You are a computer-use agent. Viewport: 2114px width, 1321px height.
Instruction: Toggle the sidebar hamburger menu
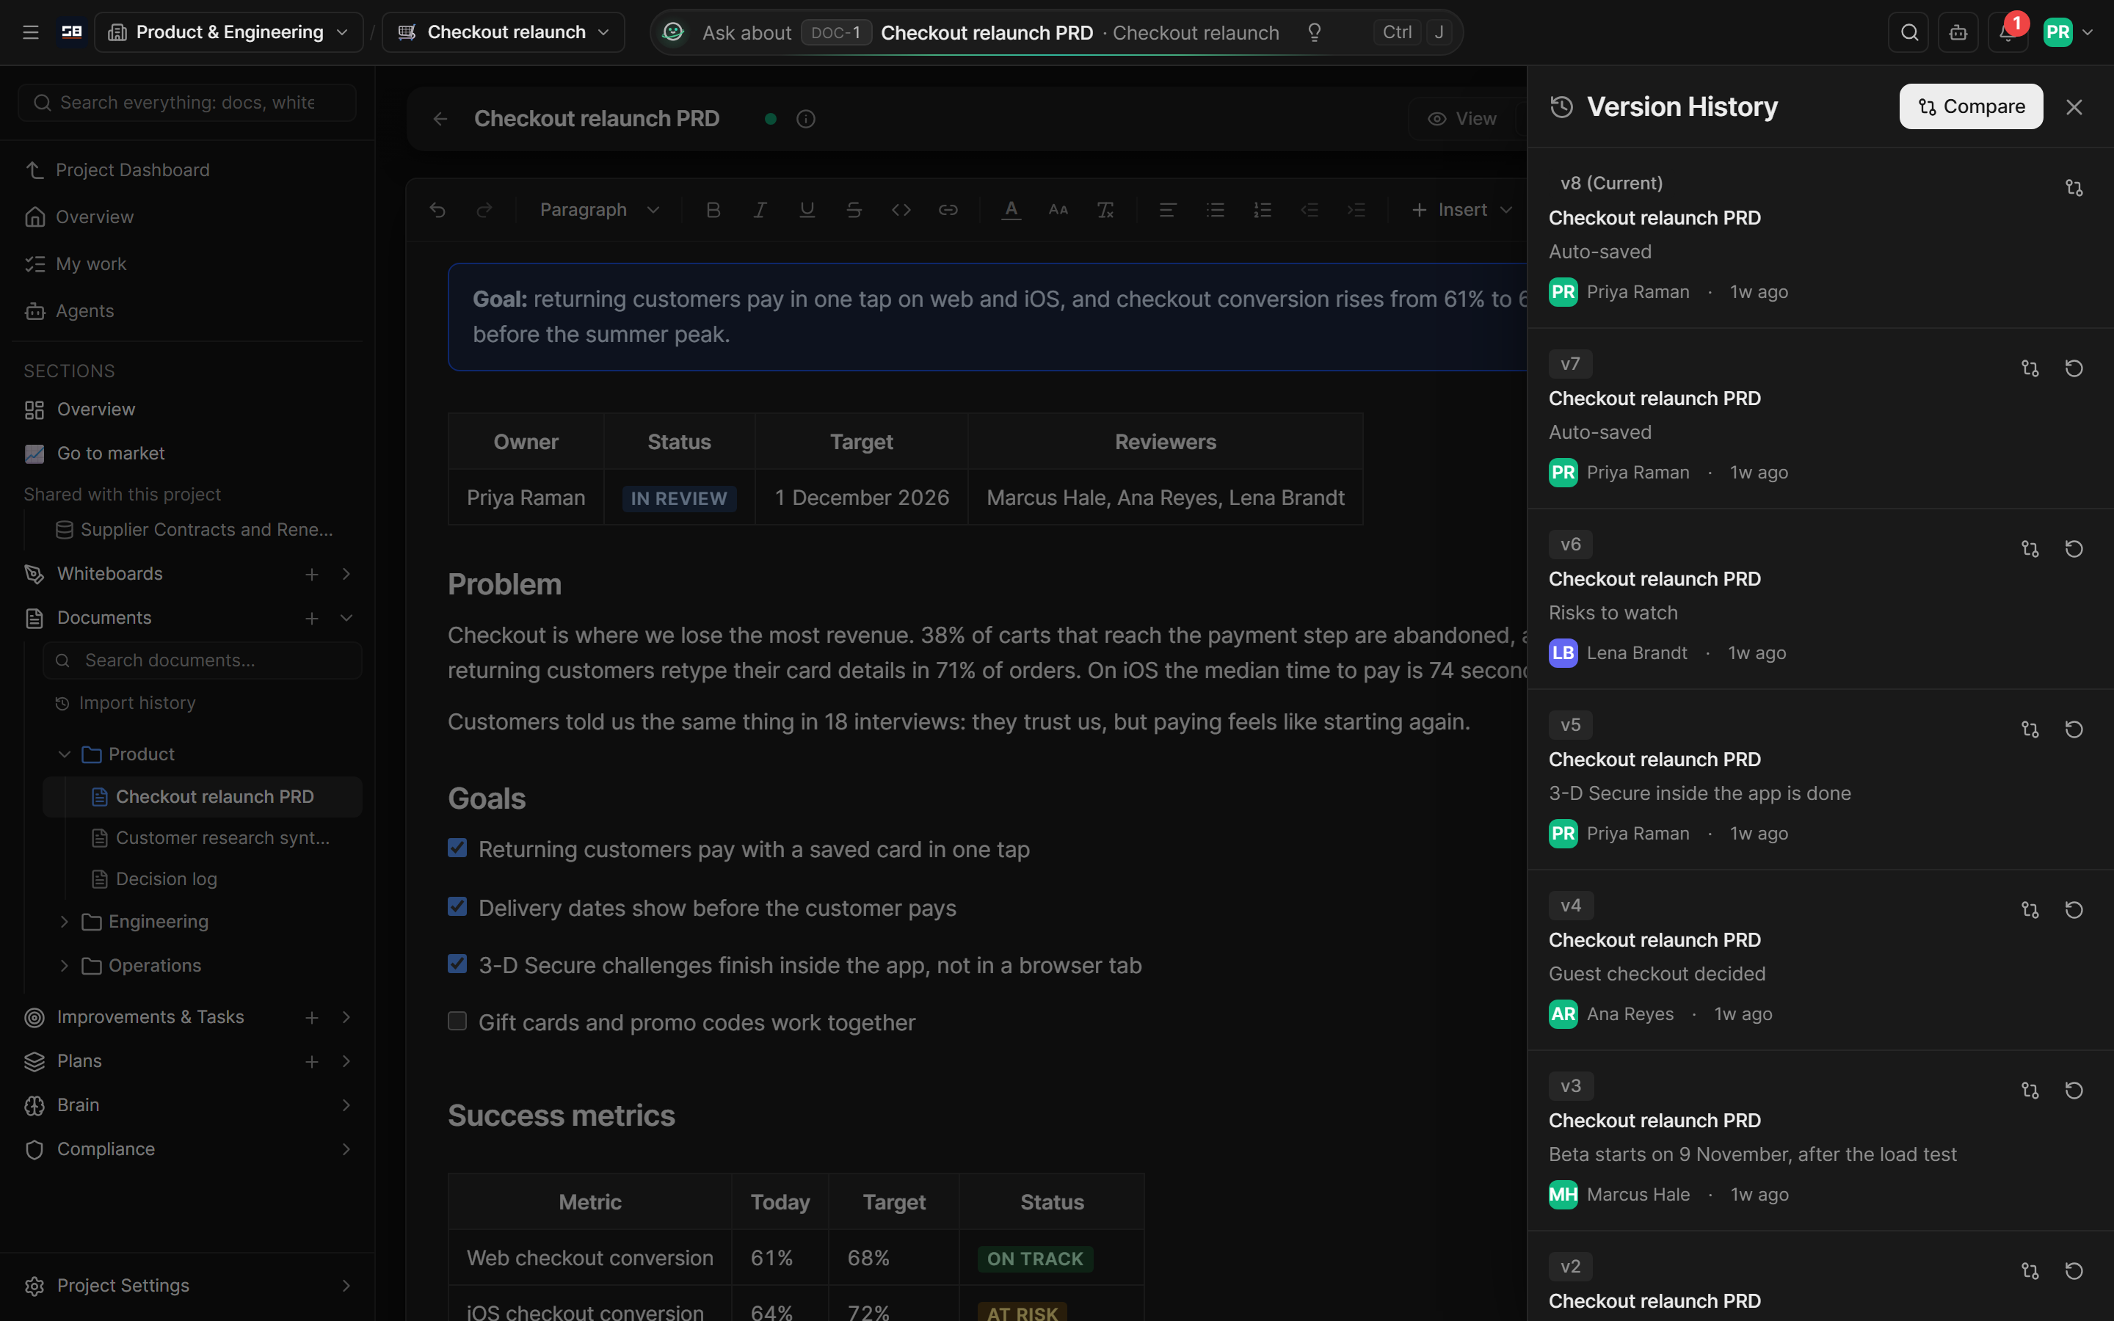(x=31, y=32)
